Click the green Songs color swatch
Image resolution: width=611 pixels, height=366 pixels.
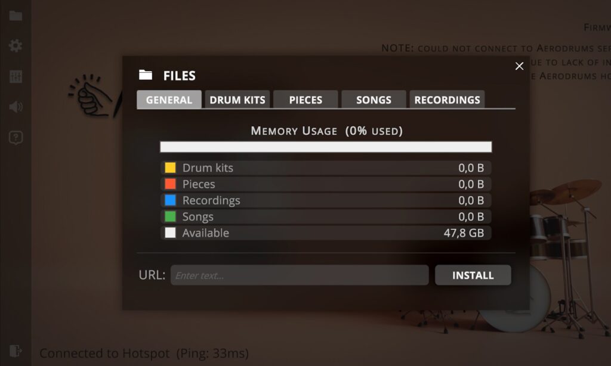tap(171, 216)
